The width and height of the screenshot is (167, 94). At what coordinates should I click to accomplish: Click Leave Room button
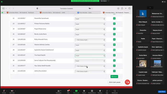(162, 92)
